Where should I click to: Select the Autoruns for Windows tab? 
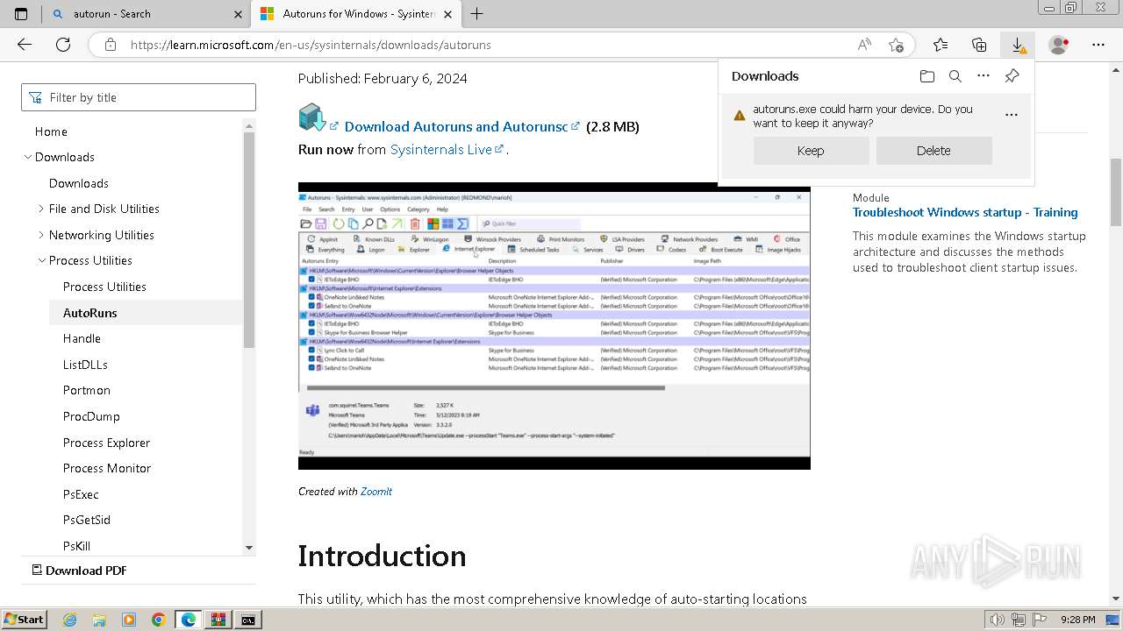355,14
